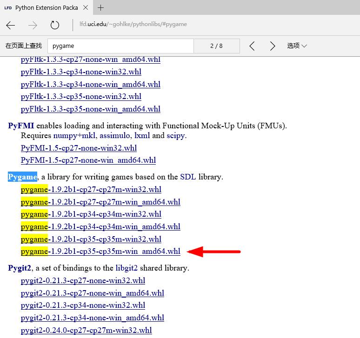Viewport: 360px width, 338px height.
Task: Follow the numpy+mkl requirement link
Action: coord(74,136)
